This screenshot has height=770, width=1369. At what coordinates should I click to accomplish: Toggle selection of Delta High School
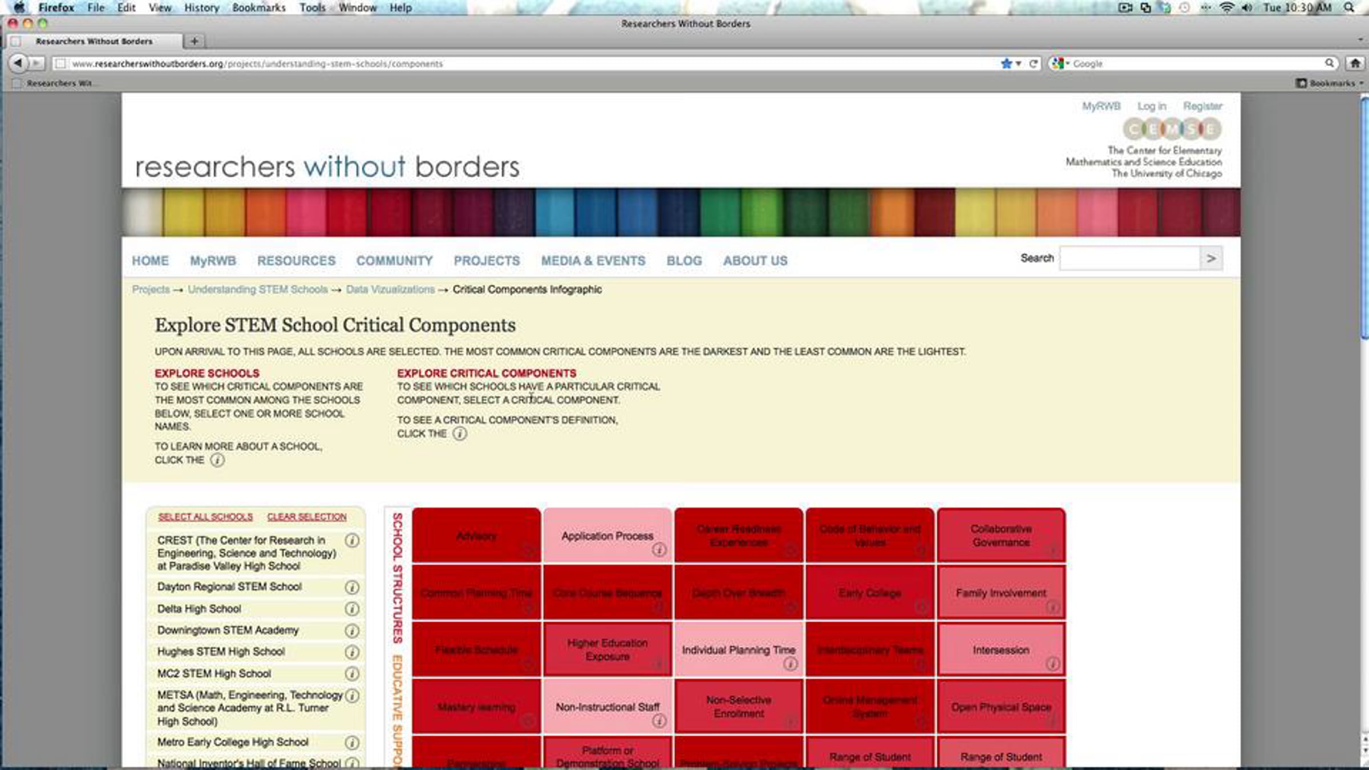click(199, 609)
